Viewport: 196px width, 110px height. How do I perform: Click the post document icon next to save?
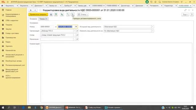[x=56, y=14]
